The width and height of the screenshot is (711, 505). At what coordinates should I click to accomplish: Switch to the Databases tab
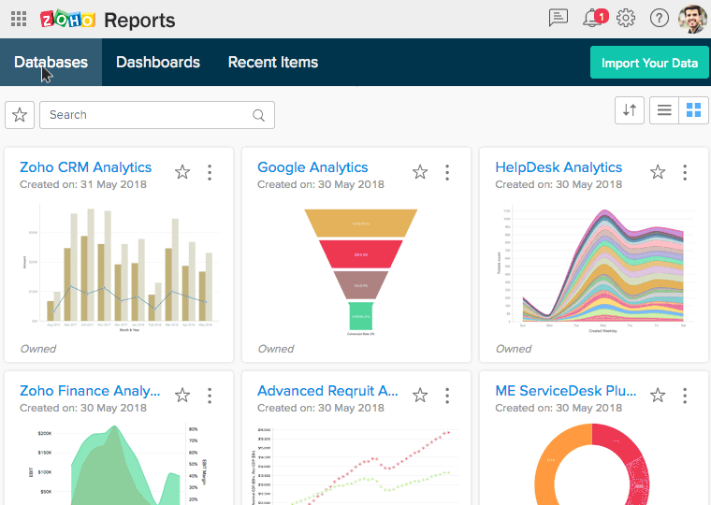[51, 62]
